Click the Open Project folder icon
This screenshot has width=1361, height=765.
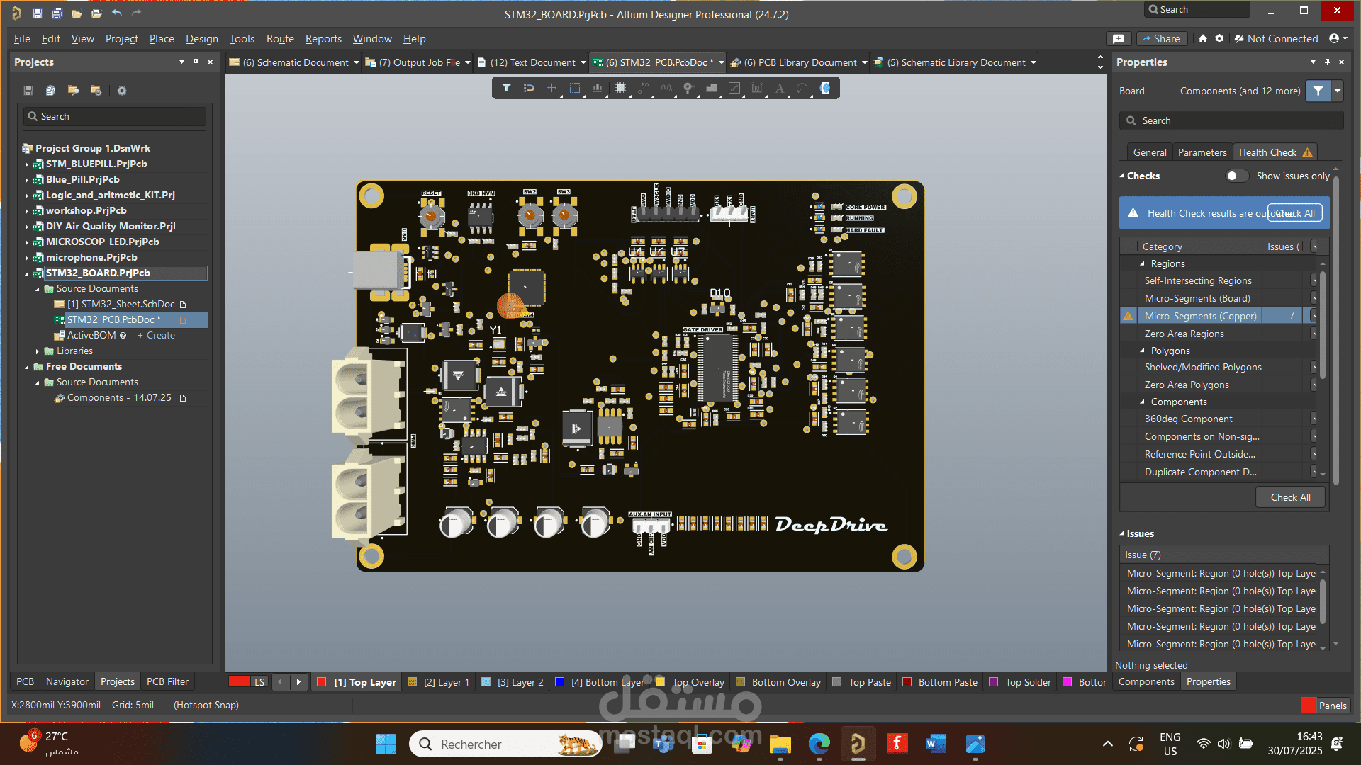(77, 13)
